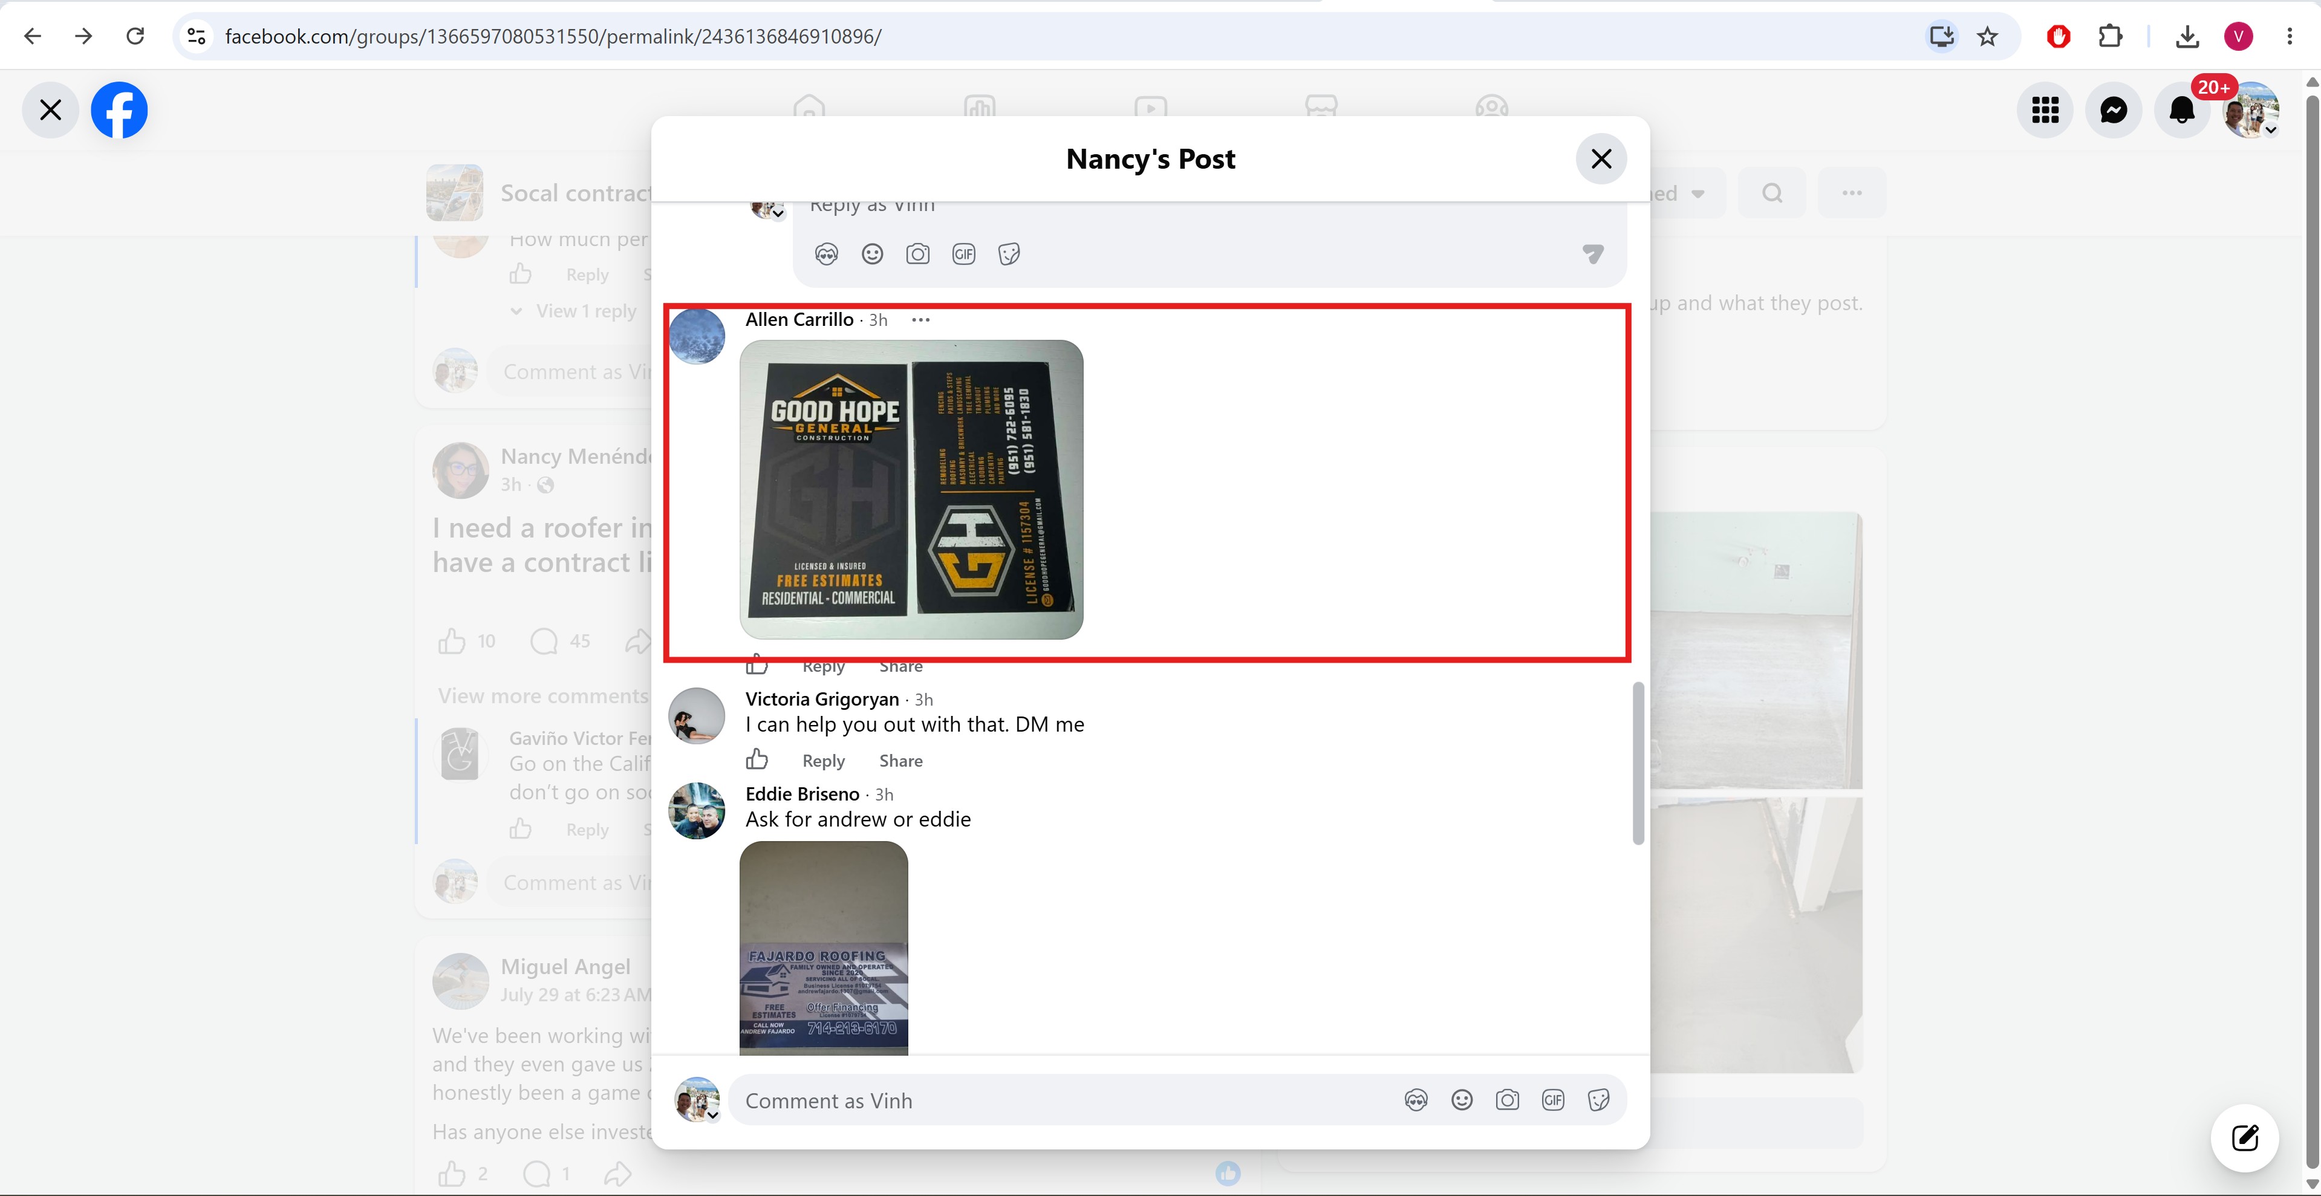Attach a photo in the comment bar
This screenshot has height=1196, width=2321.
pos(1508,1100)
